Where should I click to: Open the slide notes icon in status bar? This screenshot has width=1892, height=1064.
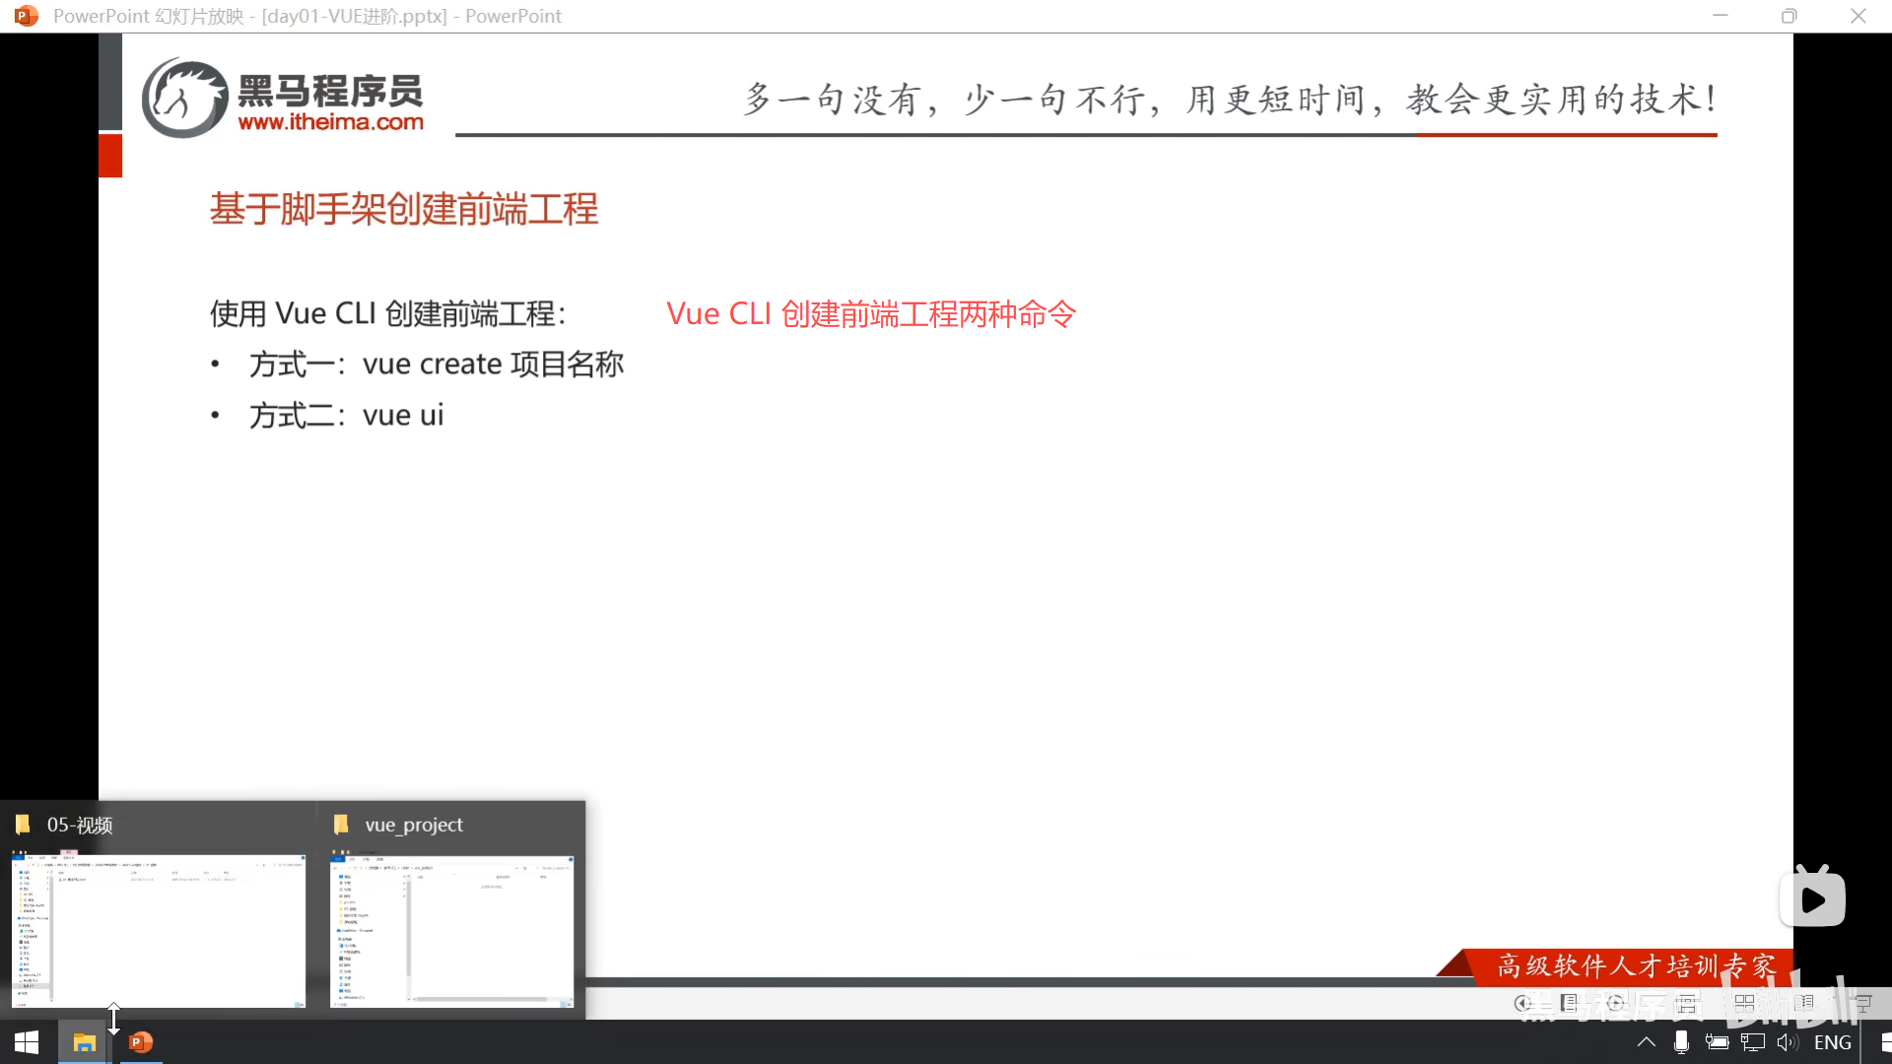pyautogui.click(x=1569, y=1003)
